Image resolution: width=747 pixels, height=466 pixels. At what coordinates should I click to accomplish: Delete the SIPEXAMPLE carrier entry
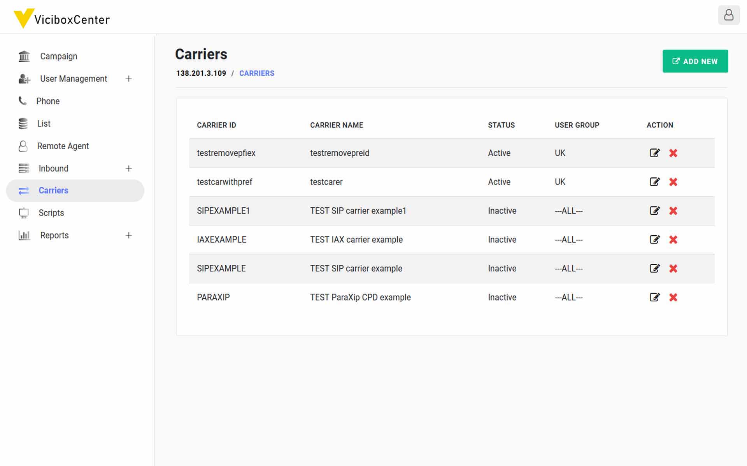click(x=673, y=268)
